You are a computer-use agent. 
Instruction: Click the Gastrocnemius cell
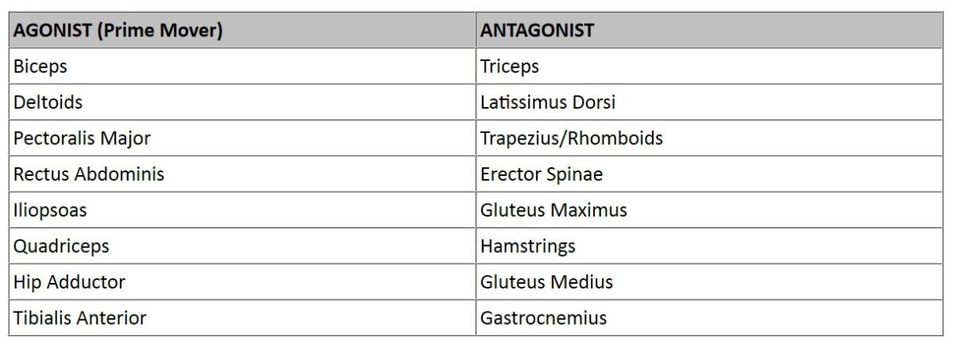pyautogui.click(x=543, y=318)
